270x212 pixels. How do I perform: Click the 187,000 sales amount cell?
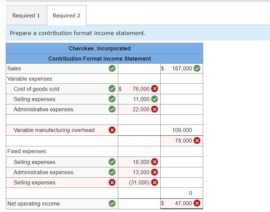pos(182,68)
